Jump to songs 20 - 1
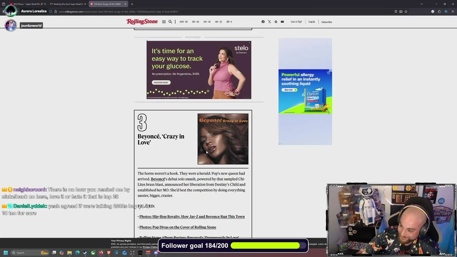This screenshot has height=257, width=457. (x=229, y=22)
